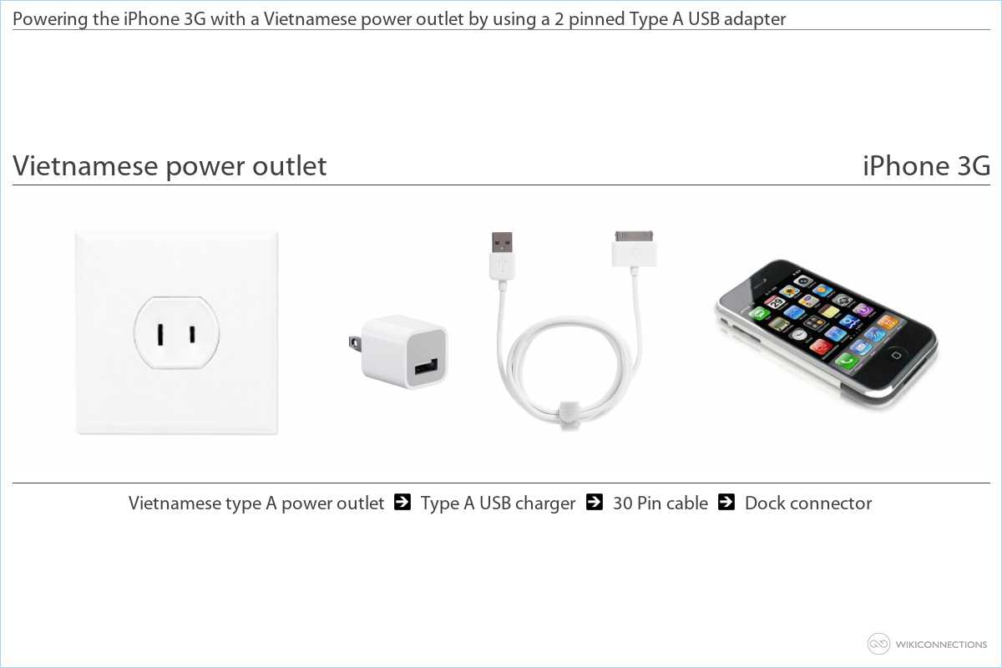Click the page title about powering iPhone 3G
The image size is (1002, 668).
(x=399, y=18)
